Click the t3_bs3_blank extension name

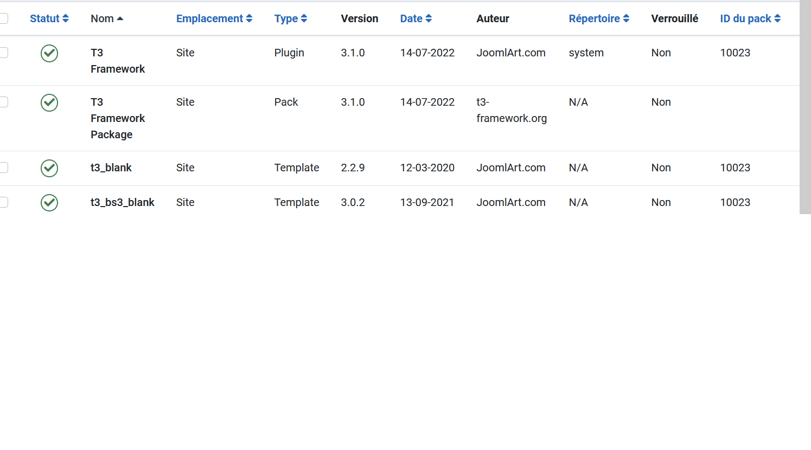click(x=122, y=202)
